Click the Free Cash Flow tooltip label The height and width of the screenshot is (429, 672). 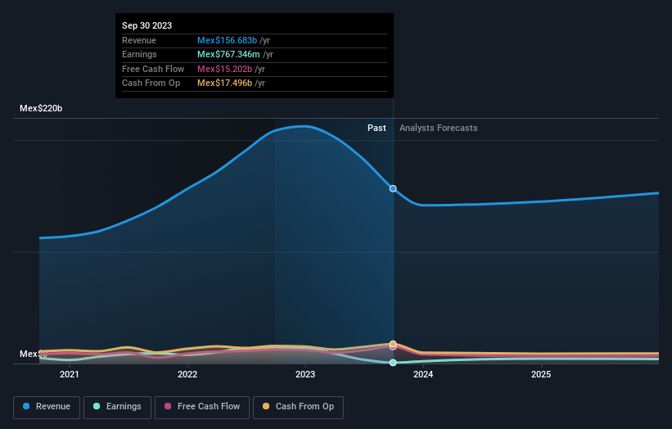point(153,69)
